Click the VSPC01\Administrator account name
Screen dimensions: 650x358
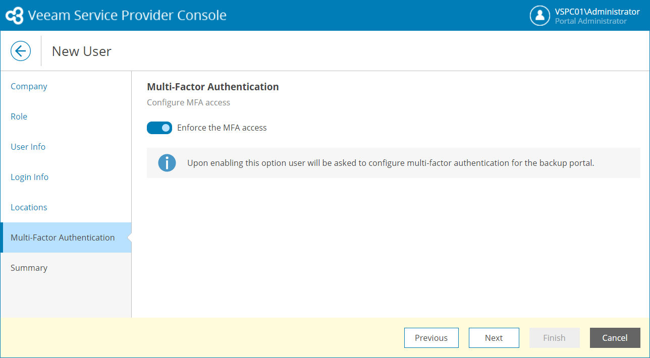pos(597,12)
